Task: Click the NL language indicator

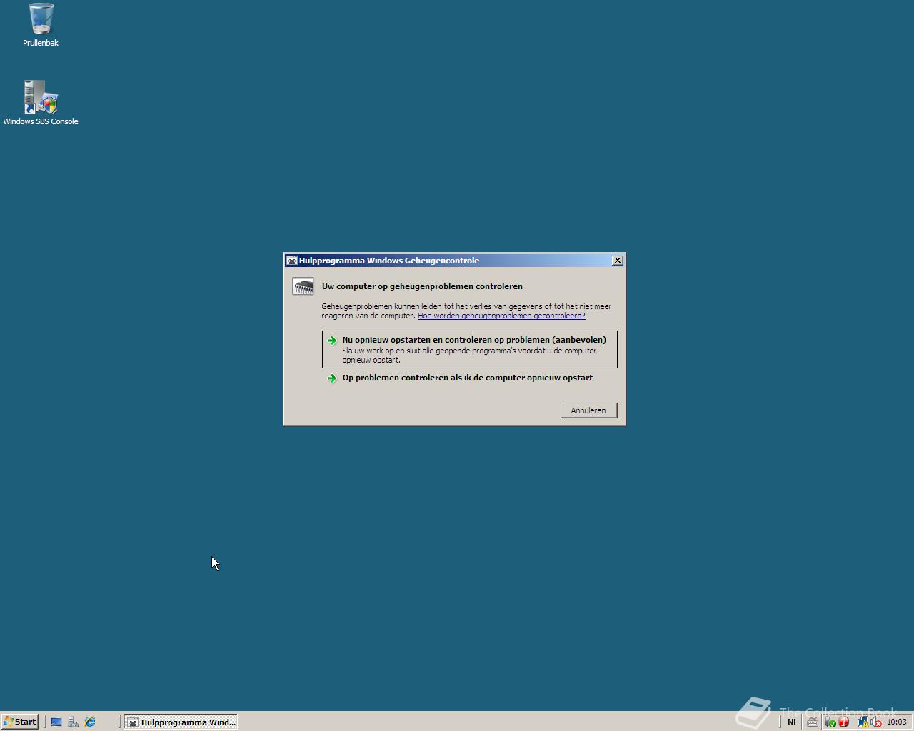Action: click(x=793, y=722)
